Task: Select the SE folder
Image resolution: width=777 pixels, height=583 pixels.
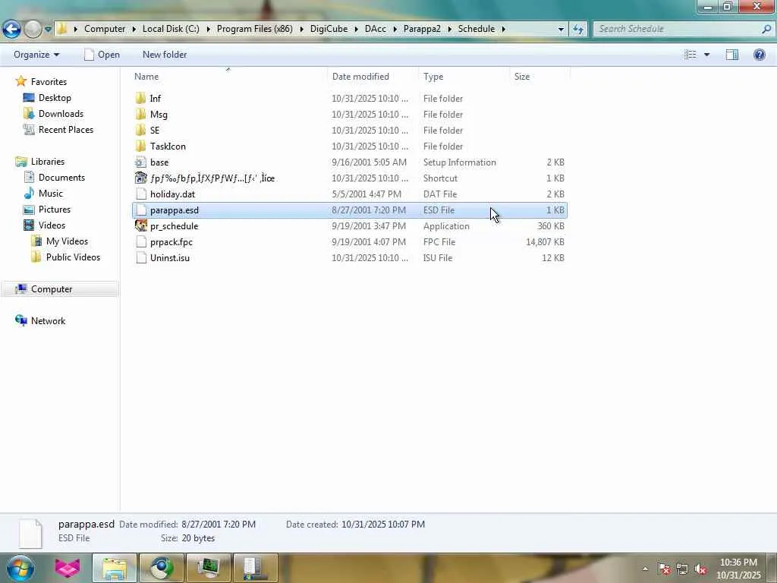Action: pos(349,131)
